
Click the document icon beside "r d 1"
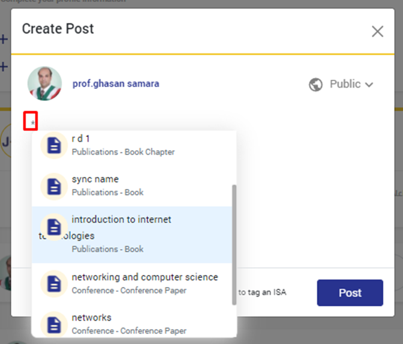coord(53,145)
